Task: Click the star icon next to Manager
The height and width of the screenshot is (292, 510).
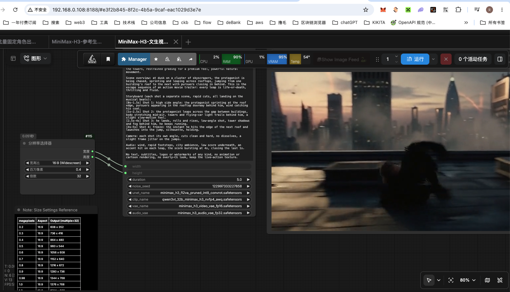Action: [x=156, y=59]
